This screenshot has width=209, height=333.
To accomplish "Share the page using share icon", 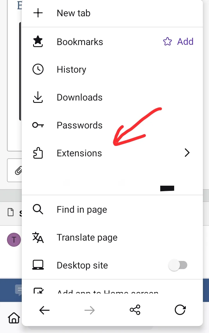I will point(135,310).
